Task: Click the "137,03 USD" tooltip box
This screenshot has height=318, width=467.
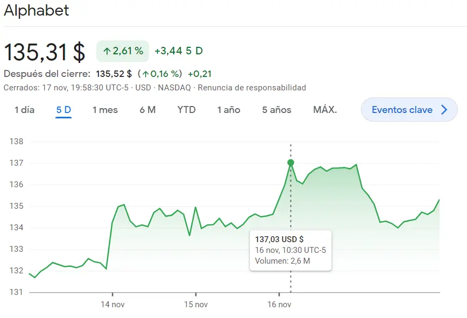Action: pyautogui.click(x=291, y=250)
